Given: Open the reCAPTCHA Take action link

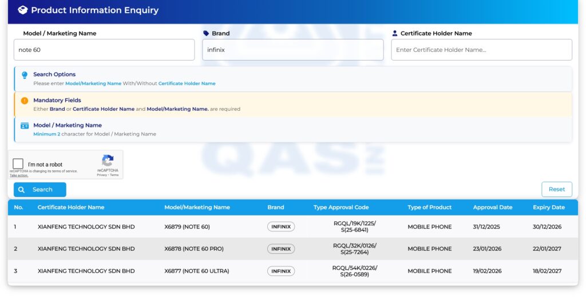Looking at the screenshot, I should (19, 175).
